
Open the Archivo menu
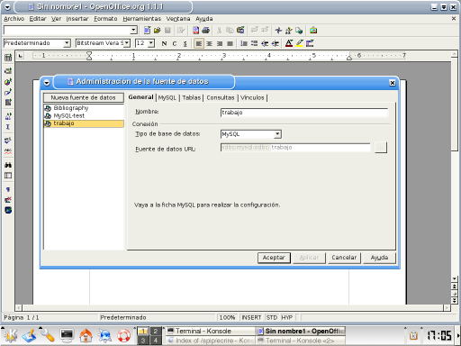coord(14,19)
